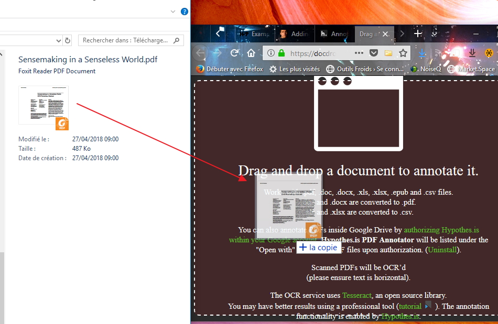Bookmark this page with star
Screen dimensions: 498x324
pyautogui.click(x=403, y=53)
